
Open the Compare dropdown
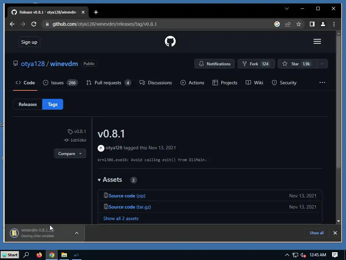pos(70,153)
